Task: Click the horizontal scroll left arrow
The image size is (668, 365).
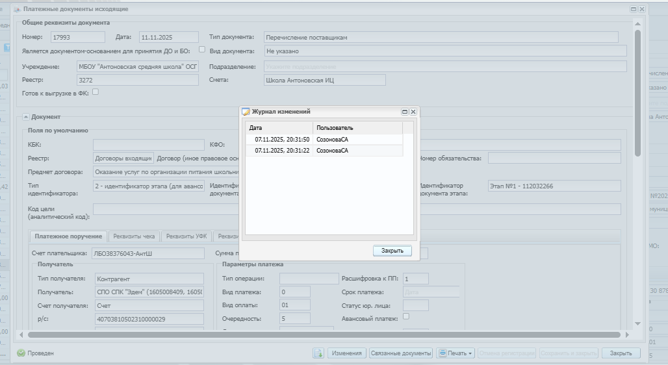Action: 21,334
